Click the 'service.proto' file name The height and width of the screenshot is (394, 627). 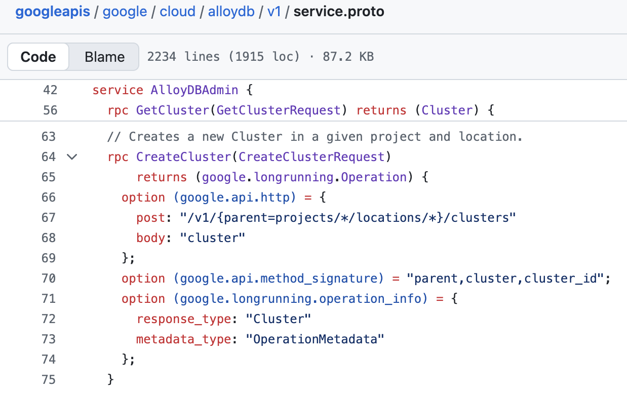pyautogui.click(x=339, y=12)
